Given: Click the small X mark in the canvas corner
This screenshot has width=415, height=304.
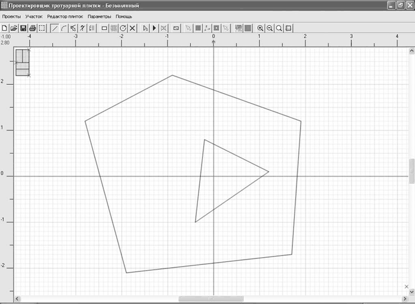Looking at the screenshot, I should point(407,287).
